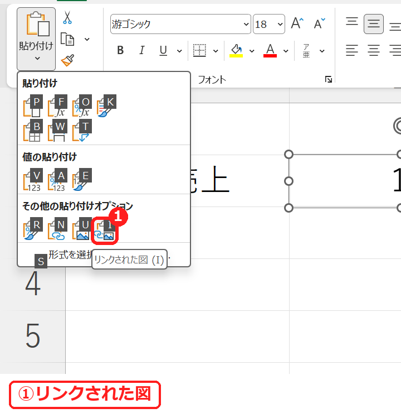The height and width of the screenshot is (413, 401).
Task: Open fill color dropdown arrow
Action: pyautogui.click(x=252, y=51)
